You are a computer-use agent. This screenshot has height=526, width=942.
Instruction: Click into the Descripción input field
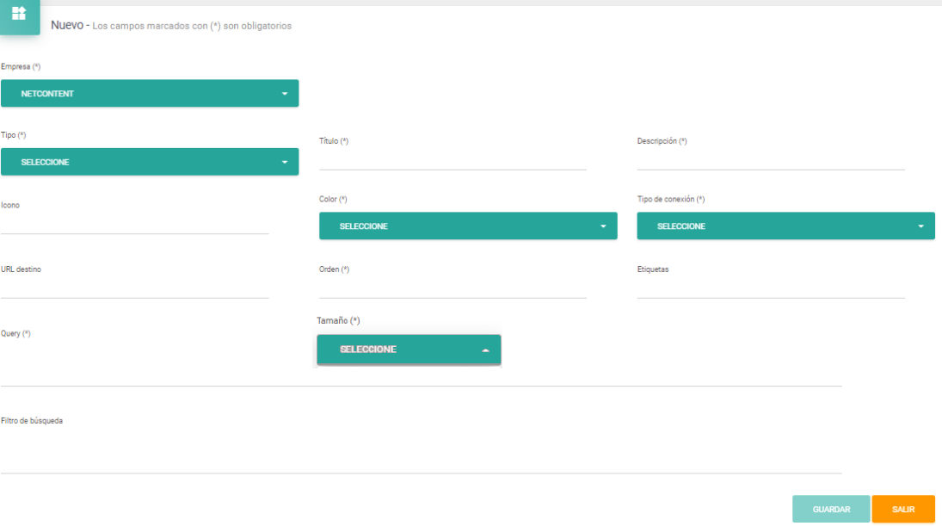[x=771, y=160]
